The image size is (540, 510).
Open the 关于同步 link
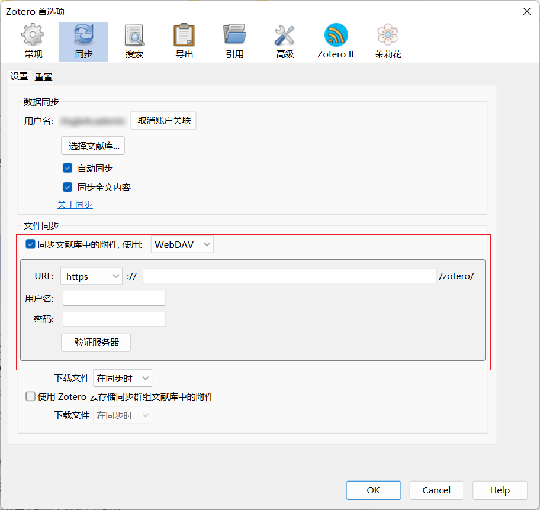tap(75, 205)
